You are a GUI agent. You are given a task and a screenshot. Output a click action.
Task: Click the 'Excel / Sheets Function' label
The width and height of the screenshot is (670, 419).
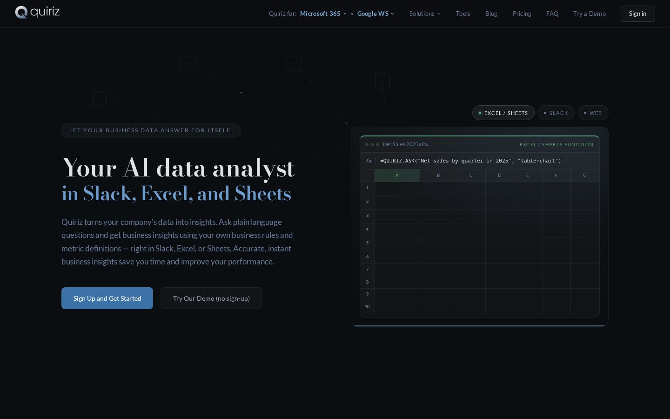(x=556, y=145)
